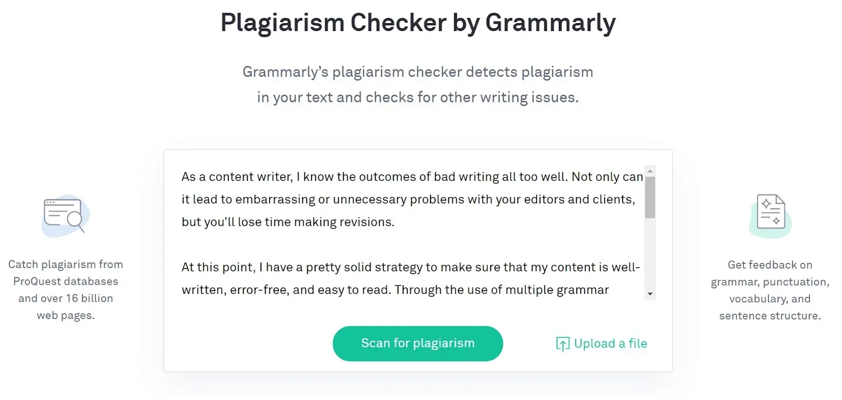Click the magnifying glass on the plagiarism icon

76,219
